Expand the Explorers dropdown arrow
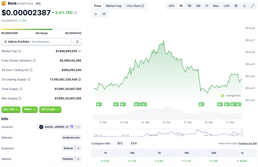The image size is (258, 167). pyautogui.click(x=78, y=148)
